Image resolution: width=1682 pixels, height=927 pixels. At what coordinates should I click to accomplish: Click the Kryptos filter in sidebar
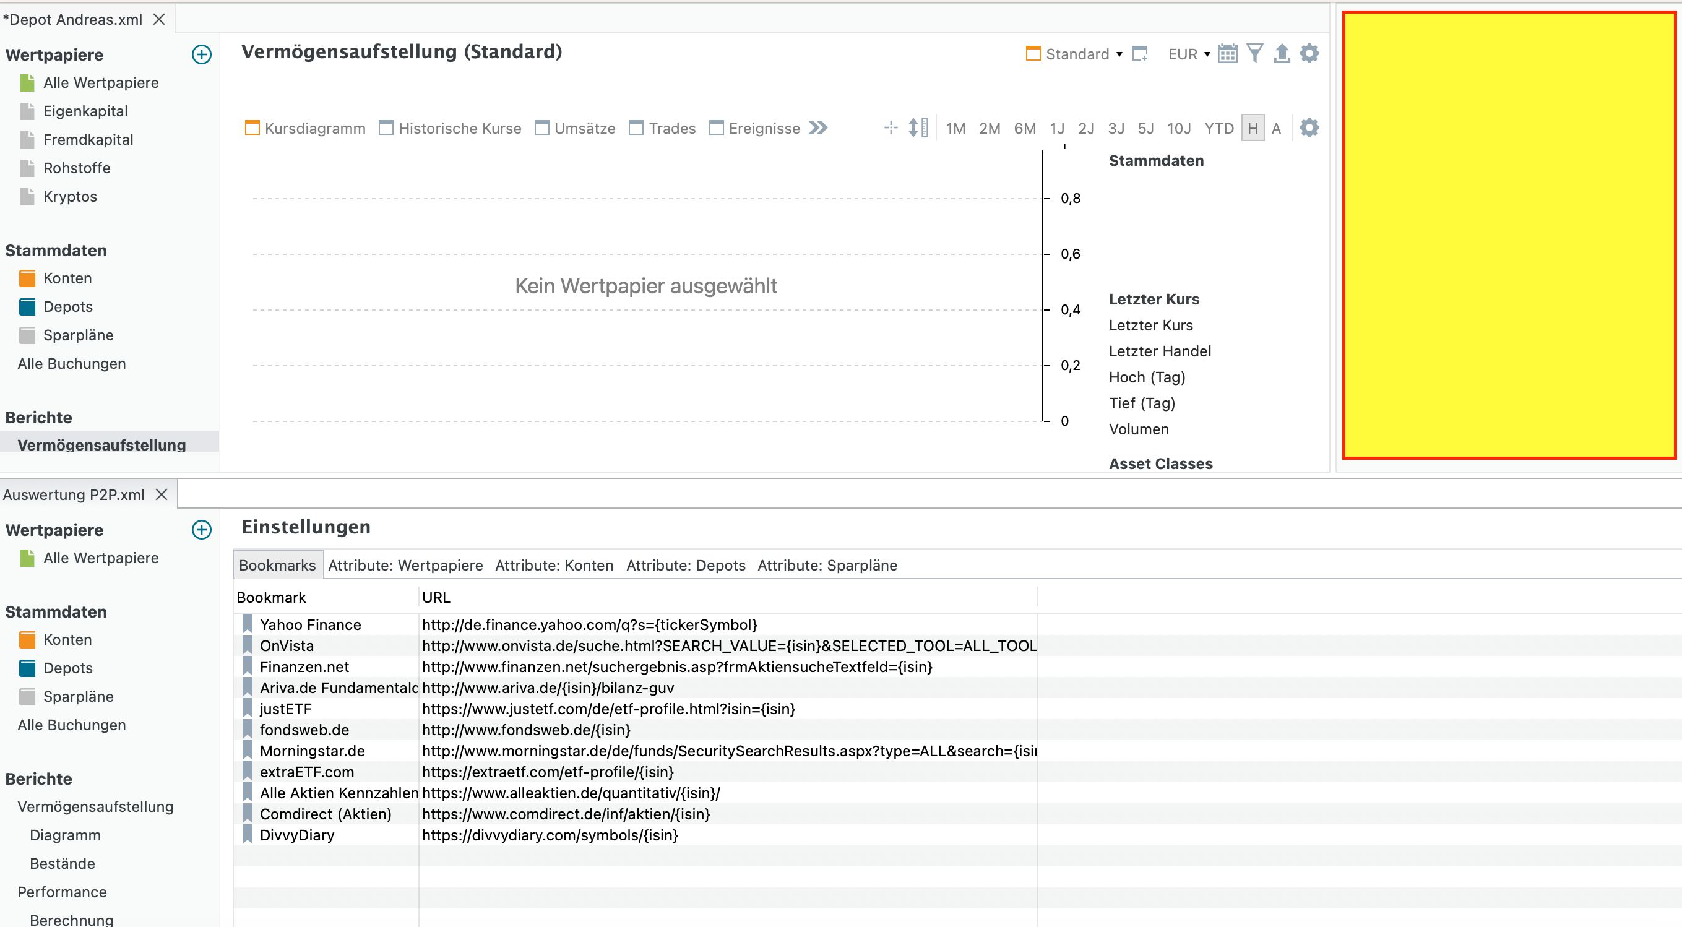point(70,197)
